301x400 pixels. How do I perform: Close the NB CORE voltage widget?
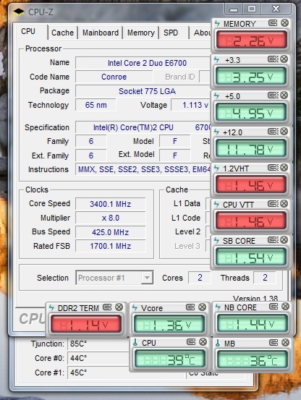click(x=285, y=307)
